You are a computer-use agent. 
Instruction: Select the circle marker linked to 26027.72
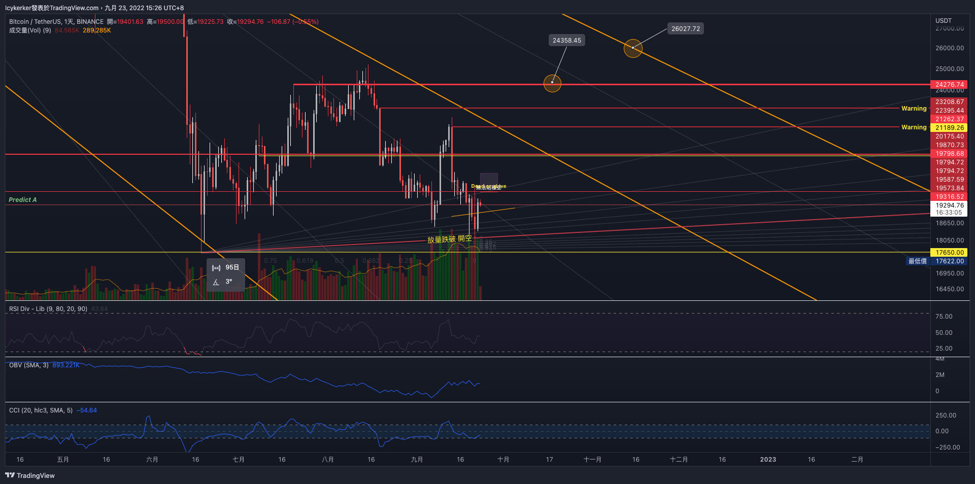[x=633, y=48]
